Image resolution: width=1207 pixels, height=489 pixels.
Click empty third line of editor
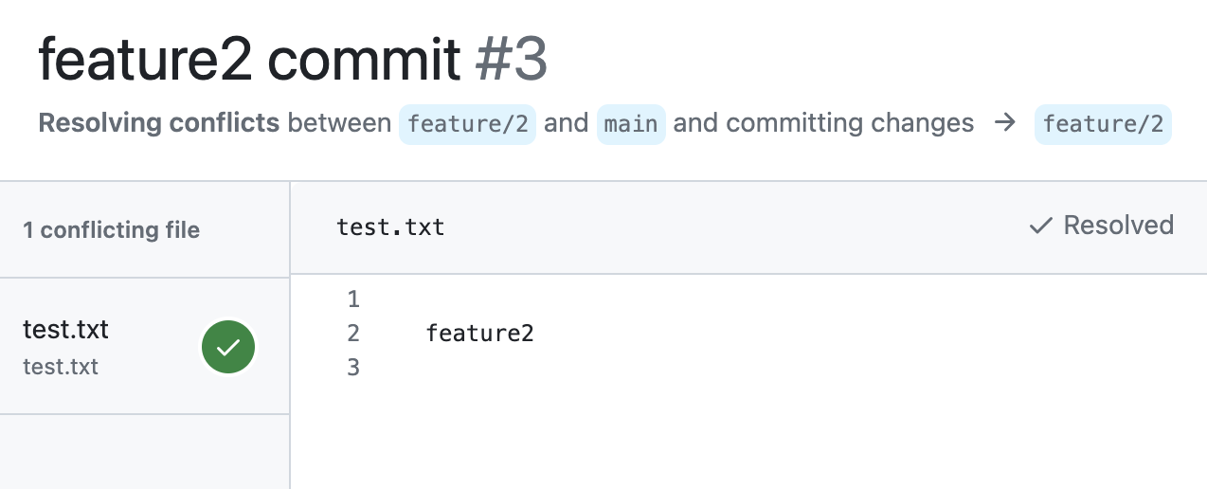click(663, 367)
